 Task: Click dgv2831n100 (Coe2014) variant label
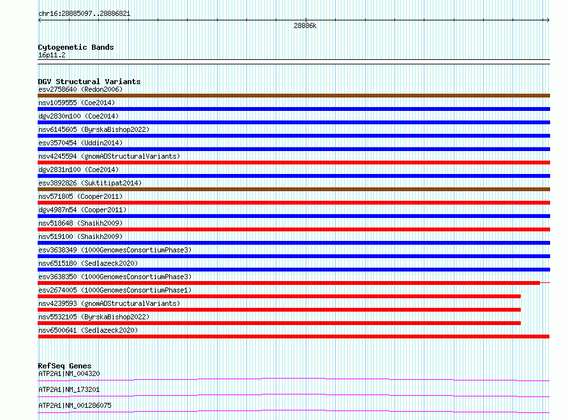(78, 170)
